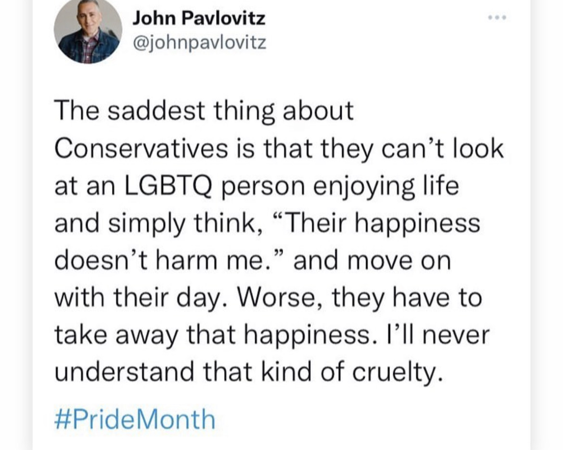Click the @johnpavlovitz handle
Viewport: 563px width, 450px height.
coord(198,43)
